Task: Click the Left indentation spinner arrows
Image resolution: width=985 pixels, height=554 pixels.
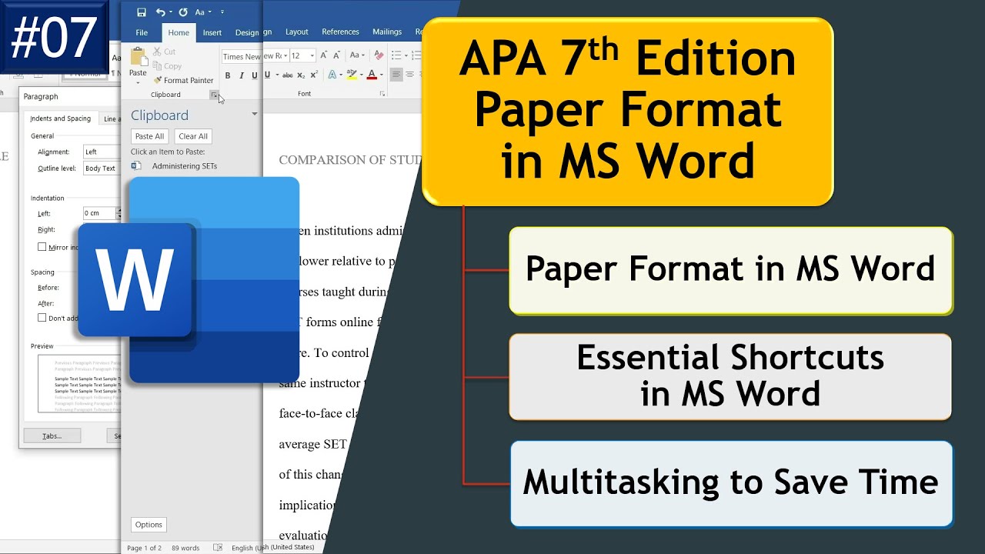Action: 119,213
